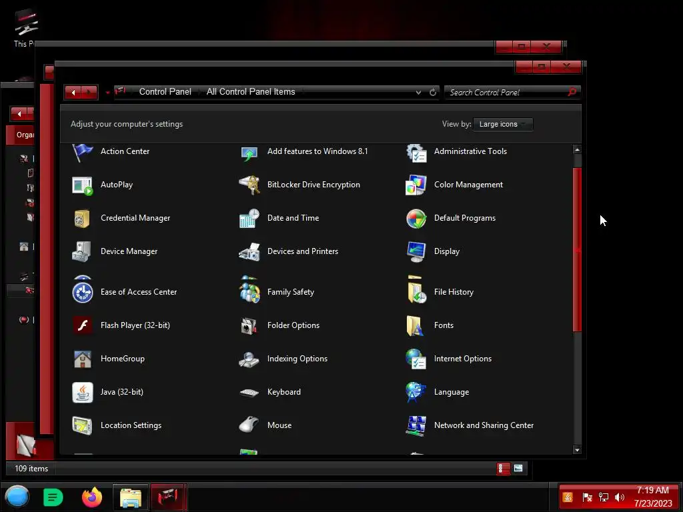
Task: Click the Start orb on taskbar
Action: point(17,497)
